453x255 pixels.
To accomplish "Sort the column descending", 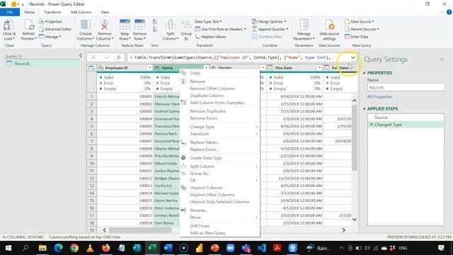I will [x=155, y=29].
